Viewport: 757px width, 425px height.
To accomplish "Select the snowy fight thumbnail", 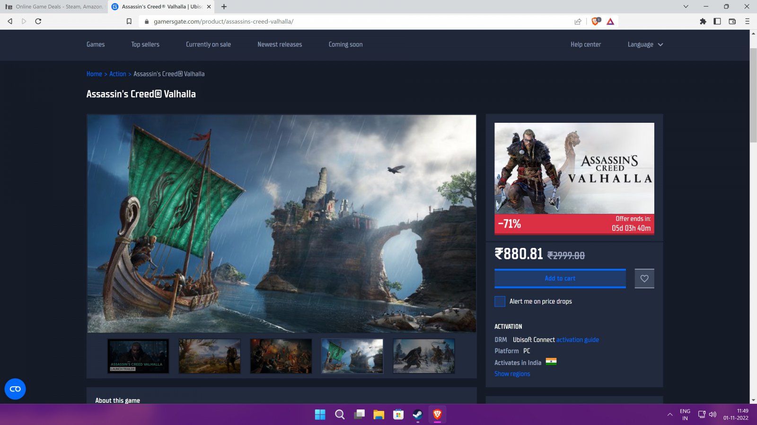I will click(424, 356).
